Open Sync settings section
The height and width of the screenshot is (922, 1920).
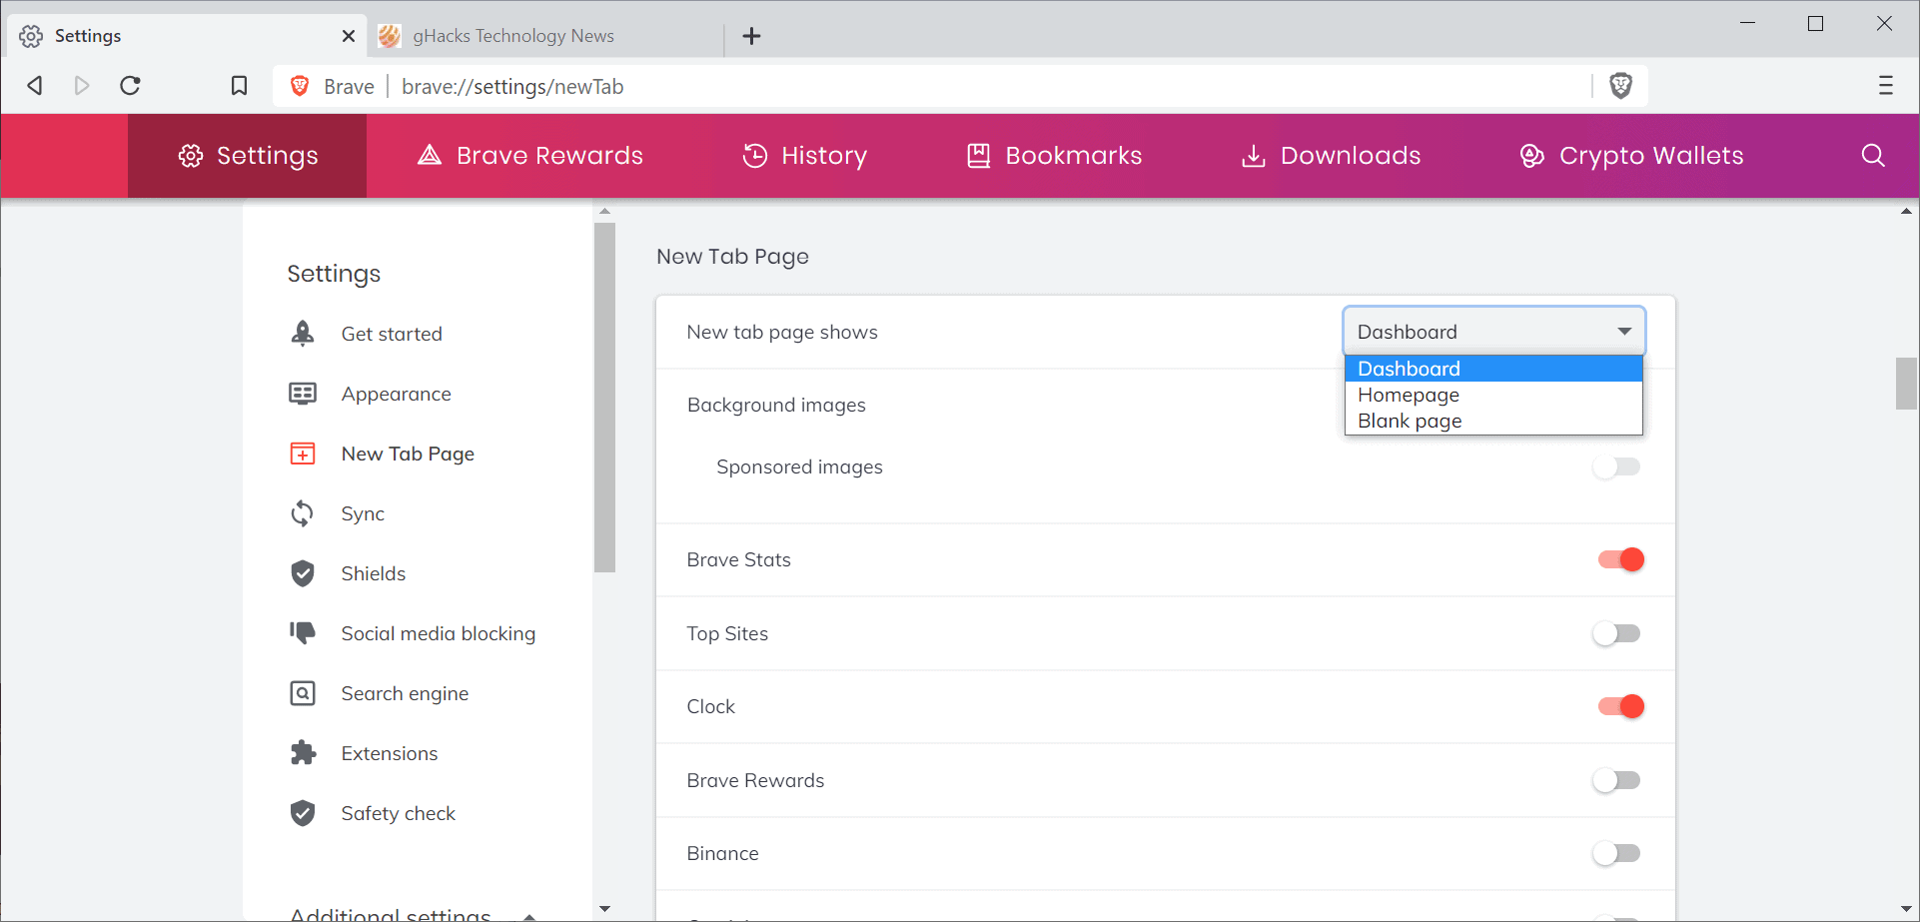(x=363, y=513)
